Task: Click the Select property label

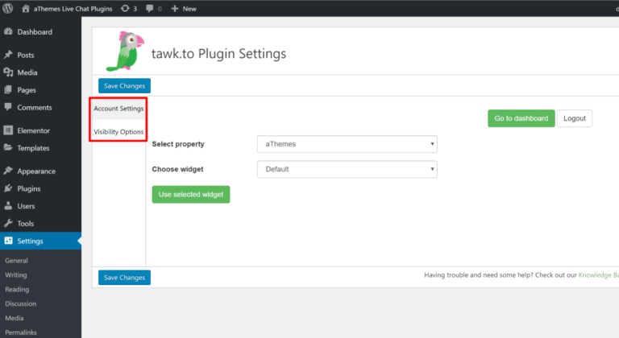Action: tap(178, 144)
